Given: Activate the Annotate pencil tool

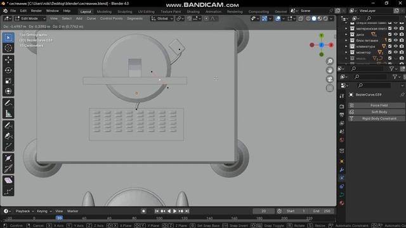Looking at the screenshot, I should coord(8,103).
